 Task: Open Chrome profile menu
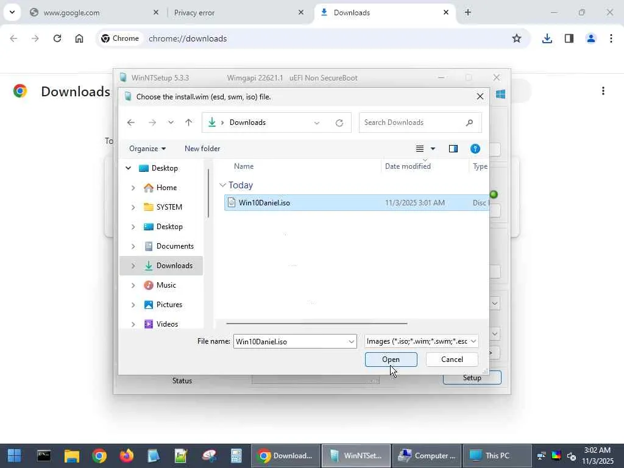(591, 38)
